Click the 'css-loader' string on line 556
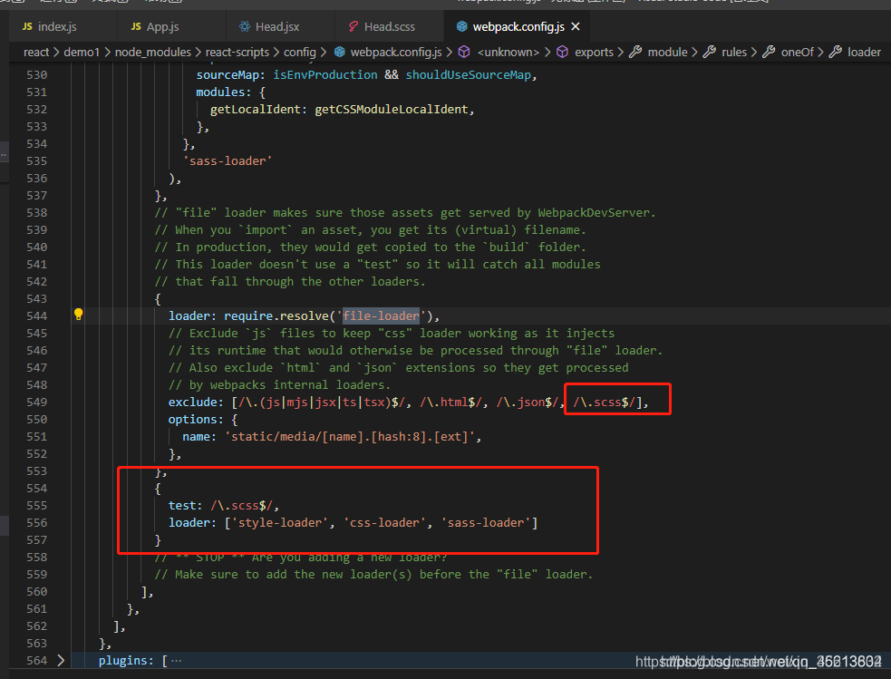Viewport: 891px width, 679px height. pos(384,523)
